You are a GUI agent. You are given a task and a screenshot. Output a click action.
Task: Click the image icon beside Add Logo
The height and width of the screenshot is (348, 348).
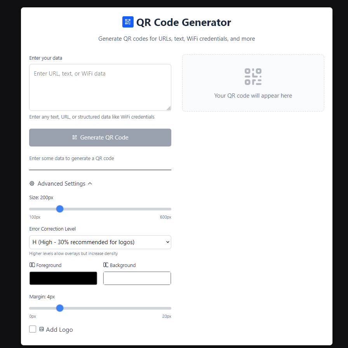point(41,329)
